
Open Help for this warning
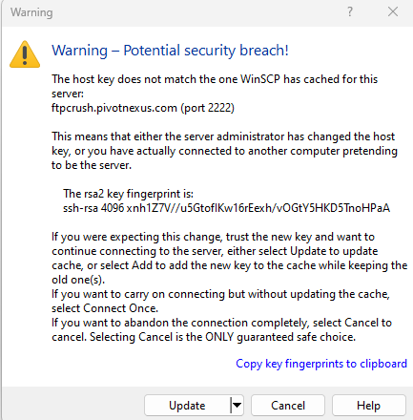coord(369,406)
